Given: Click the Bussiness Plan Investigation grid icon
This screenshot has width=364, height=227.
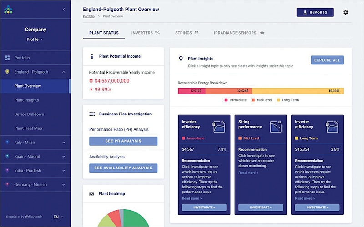Looking at the screenshot, I should (x=91, y=114).
